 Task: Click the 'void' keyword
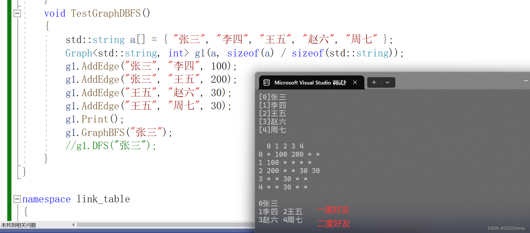55,13
